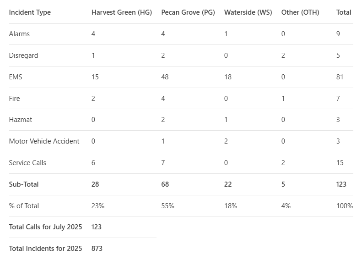Select the Alarms row label
This screenshot has width=362, height=255.
tap(19, 34)
